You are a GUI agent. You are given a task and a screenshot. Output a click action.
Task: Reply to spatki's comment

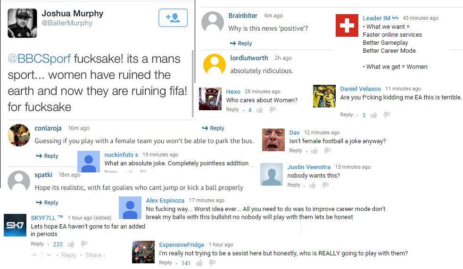(x=47, y=203)
